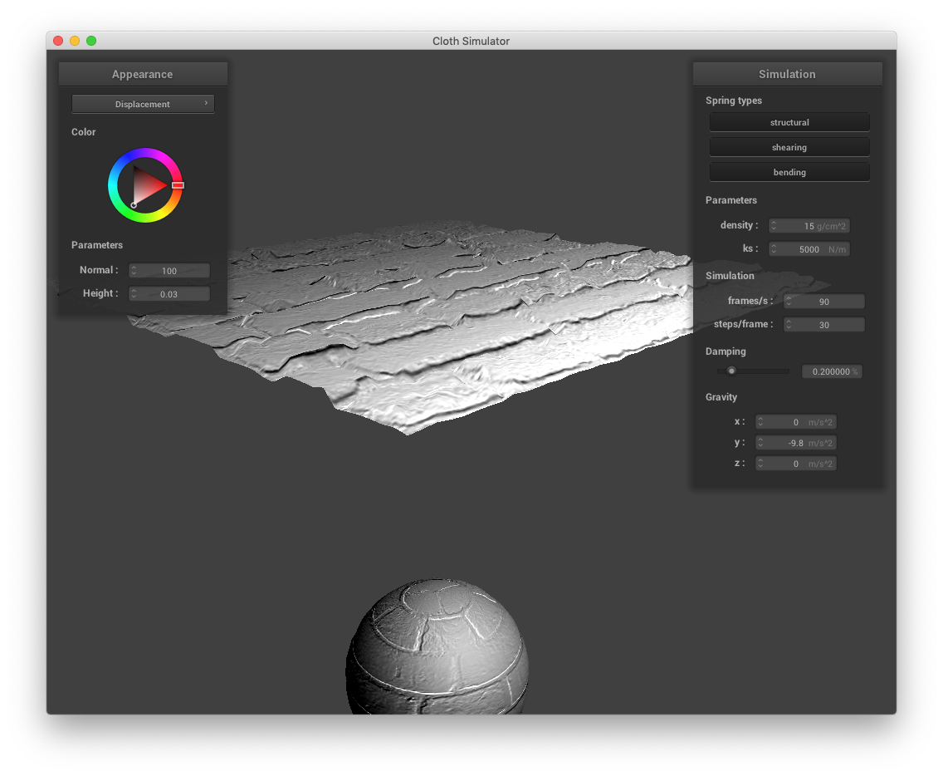Click the red hue selector marker

(x=178, y=184)
